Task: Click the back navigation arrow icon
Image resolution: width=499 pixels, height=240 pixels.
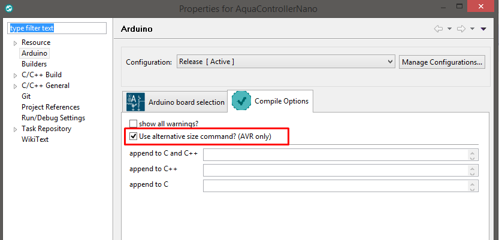Action: coord(438,29)
